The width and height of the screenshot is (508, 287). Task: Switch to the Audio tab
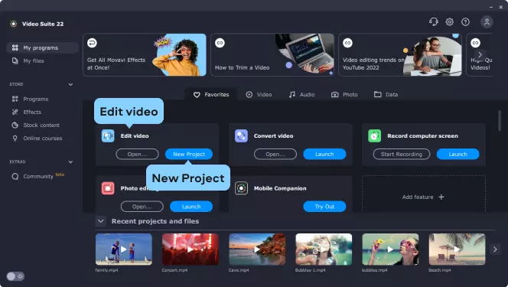301,95
